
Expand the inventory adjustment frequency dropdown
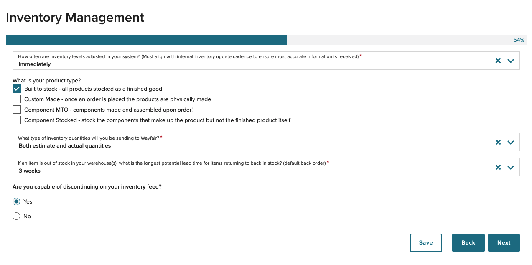[510, 61]
